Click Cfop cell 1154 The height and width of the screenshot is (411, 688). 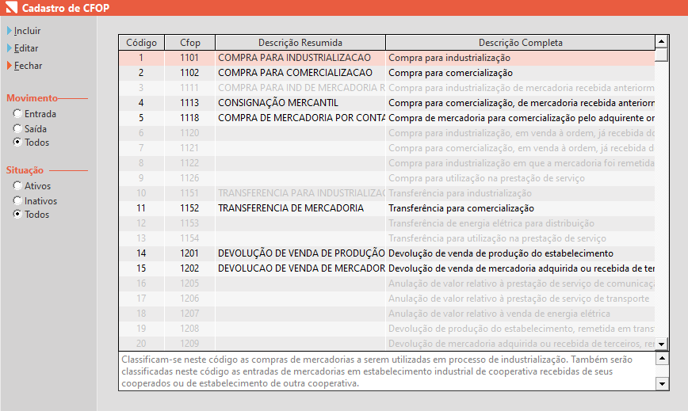(189, 238)
